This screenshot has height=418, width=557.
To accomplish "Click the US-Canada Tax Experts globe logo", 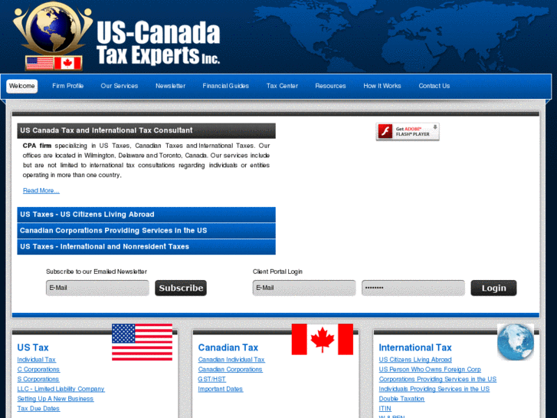I will coord(53,35).
